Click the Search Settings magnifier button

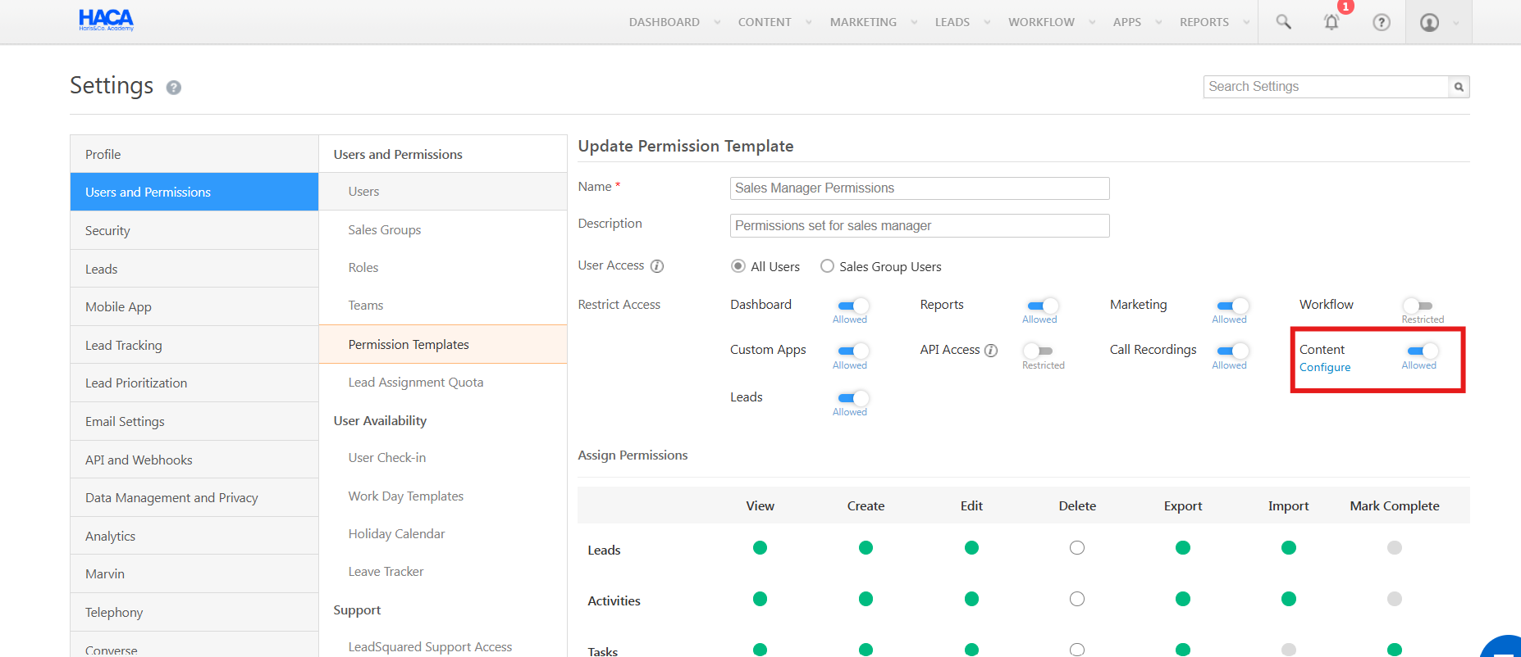[x=1459, y=87]
